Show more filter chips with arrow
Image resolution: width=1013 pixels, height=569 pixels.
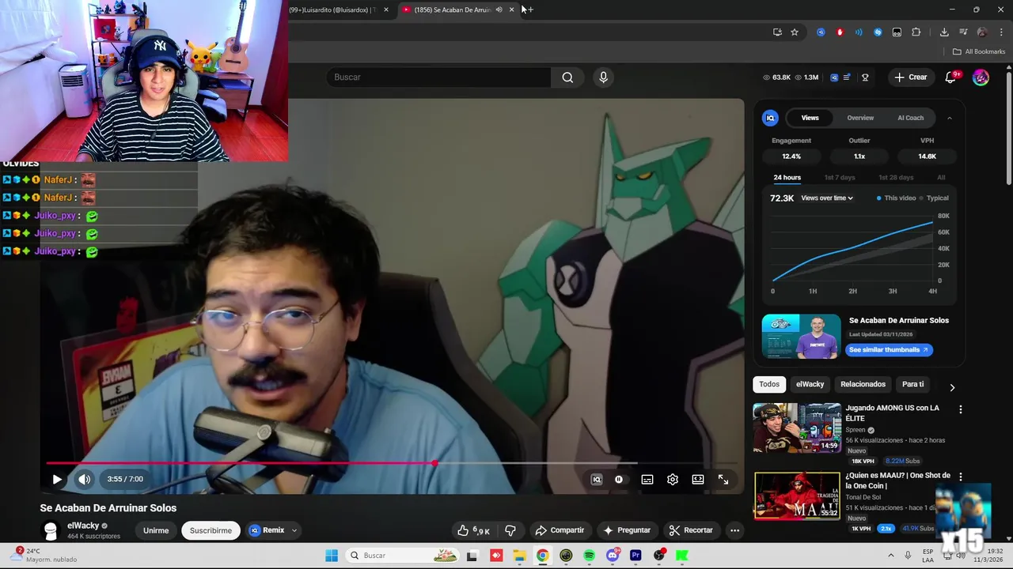tap(952, 387)
